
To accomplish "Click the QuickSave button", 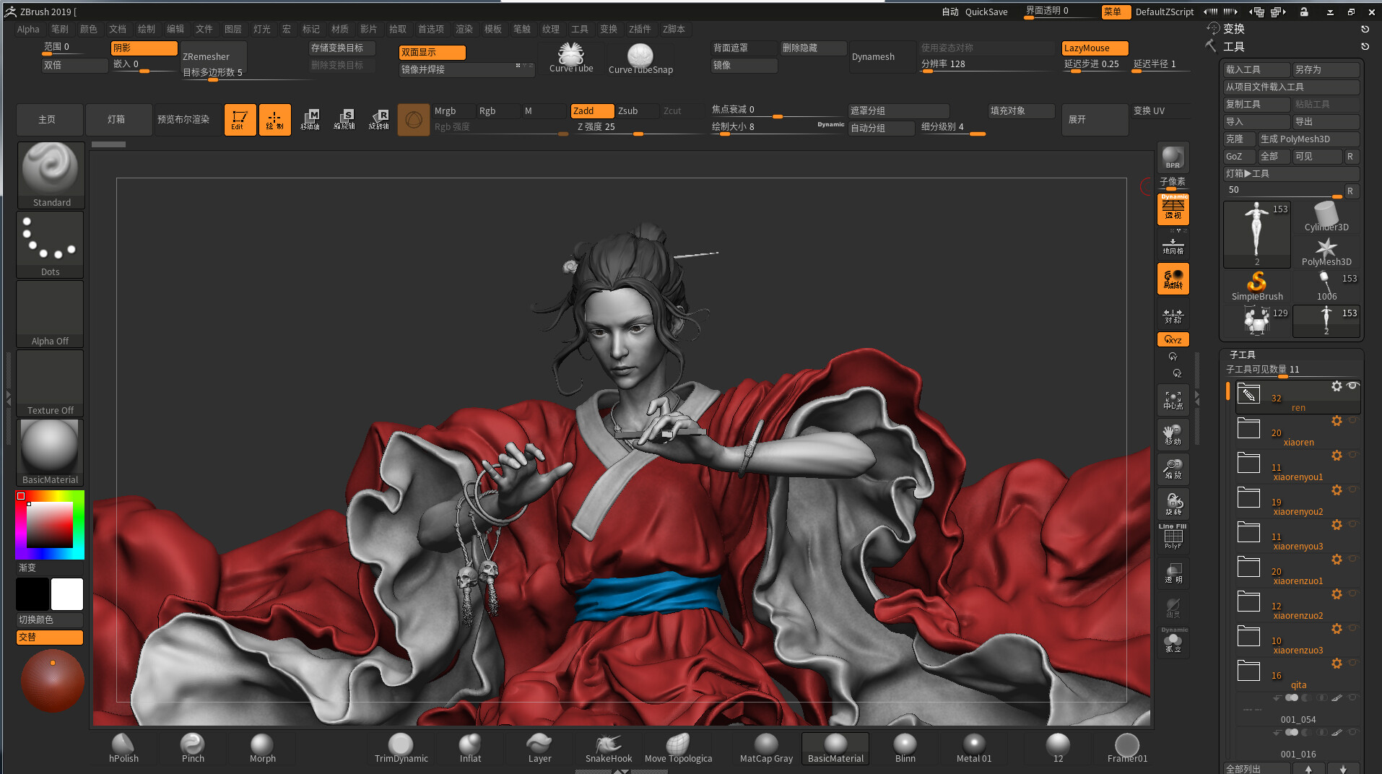I will click(986, 12).
